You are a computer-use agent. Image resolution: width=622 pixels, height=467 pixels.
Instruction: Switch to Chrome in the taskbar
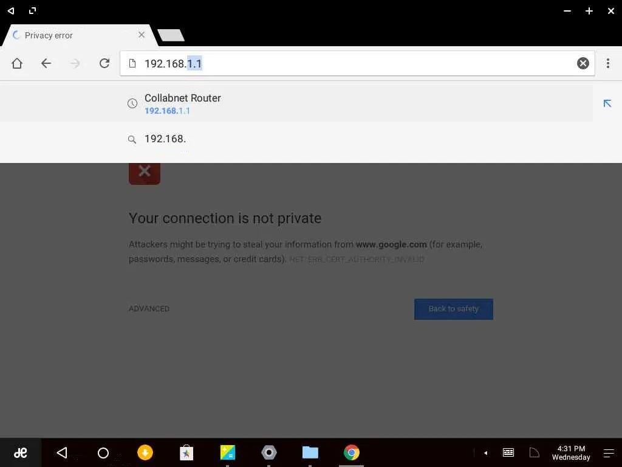tap(352, 452)
